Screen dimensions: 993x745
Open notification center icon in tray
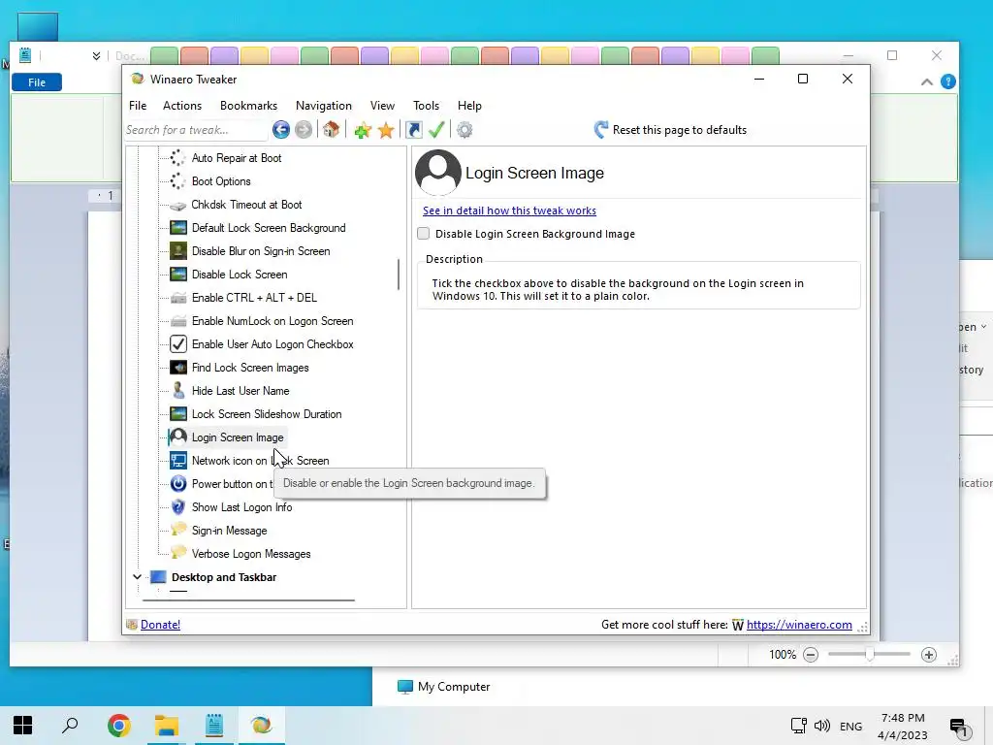pyautogui.click(x=959, y=728)
